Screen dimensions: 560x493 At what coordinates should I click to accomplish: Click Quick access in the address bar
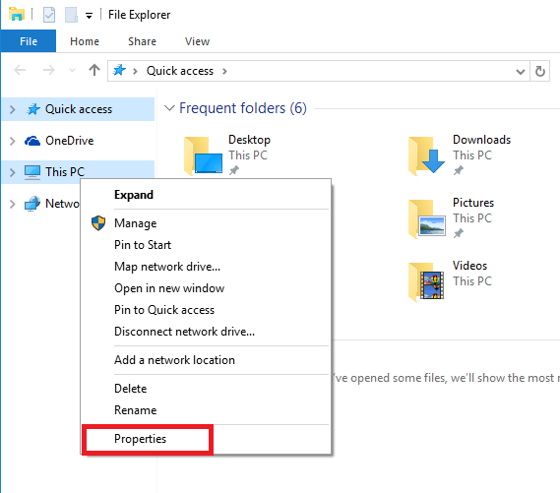(x=180, y=71)
